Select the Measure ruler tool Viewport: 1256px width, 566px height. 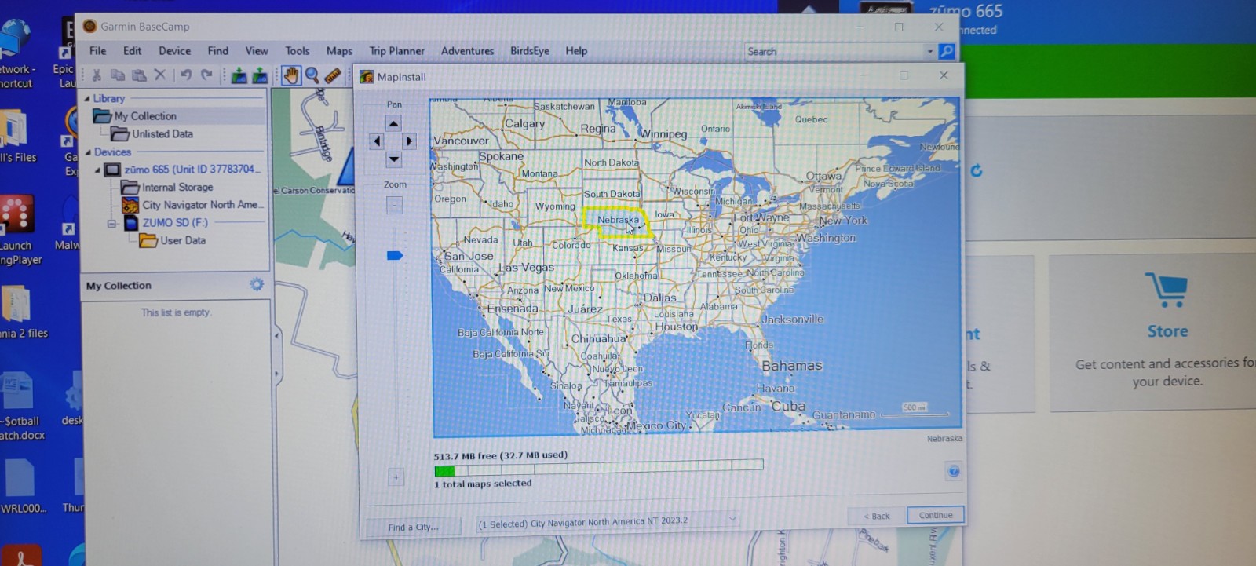point(333,75)
